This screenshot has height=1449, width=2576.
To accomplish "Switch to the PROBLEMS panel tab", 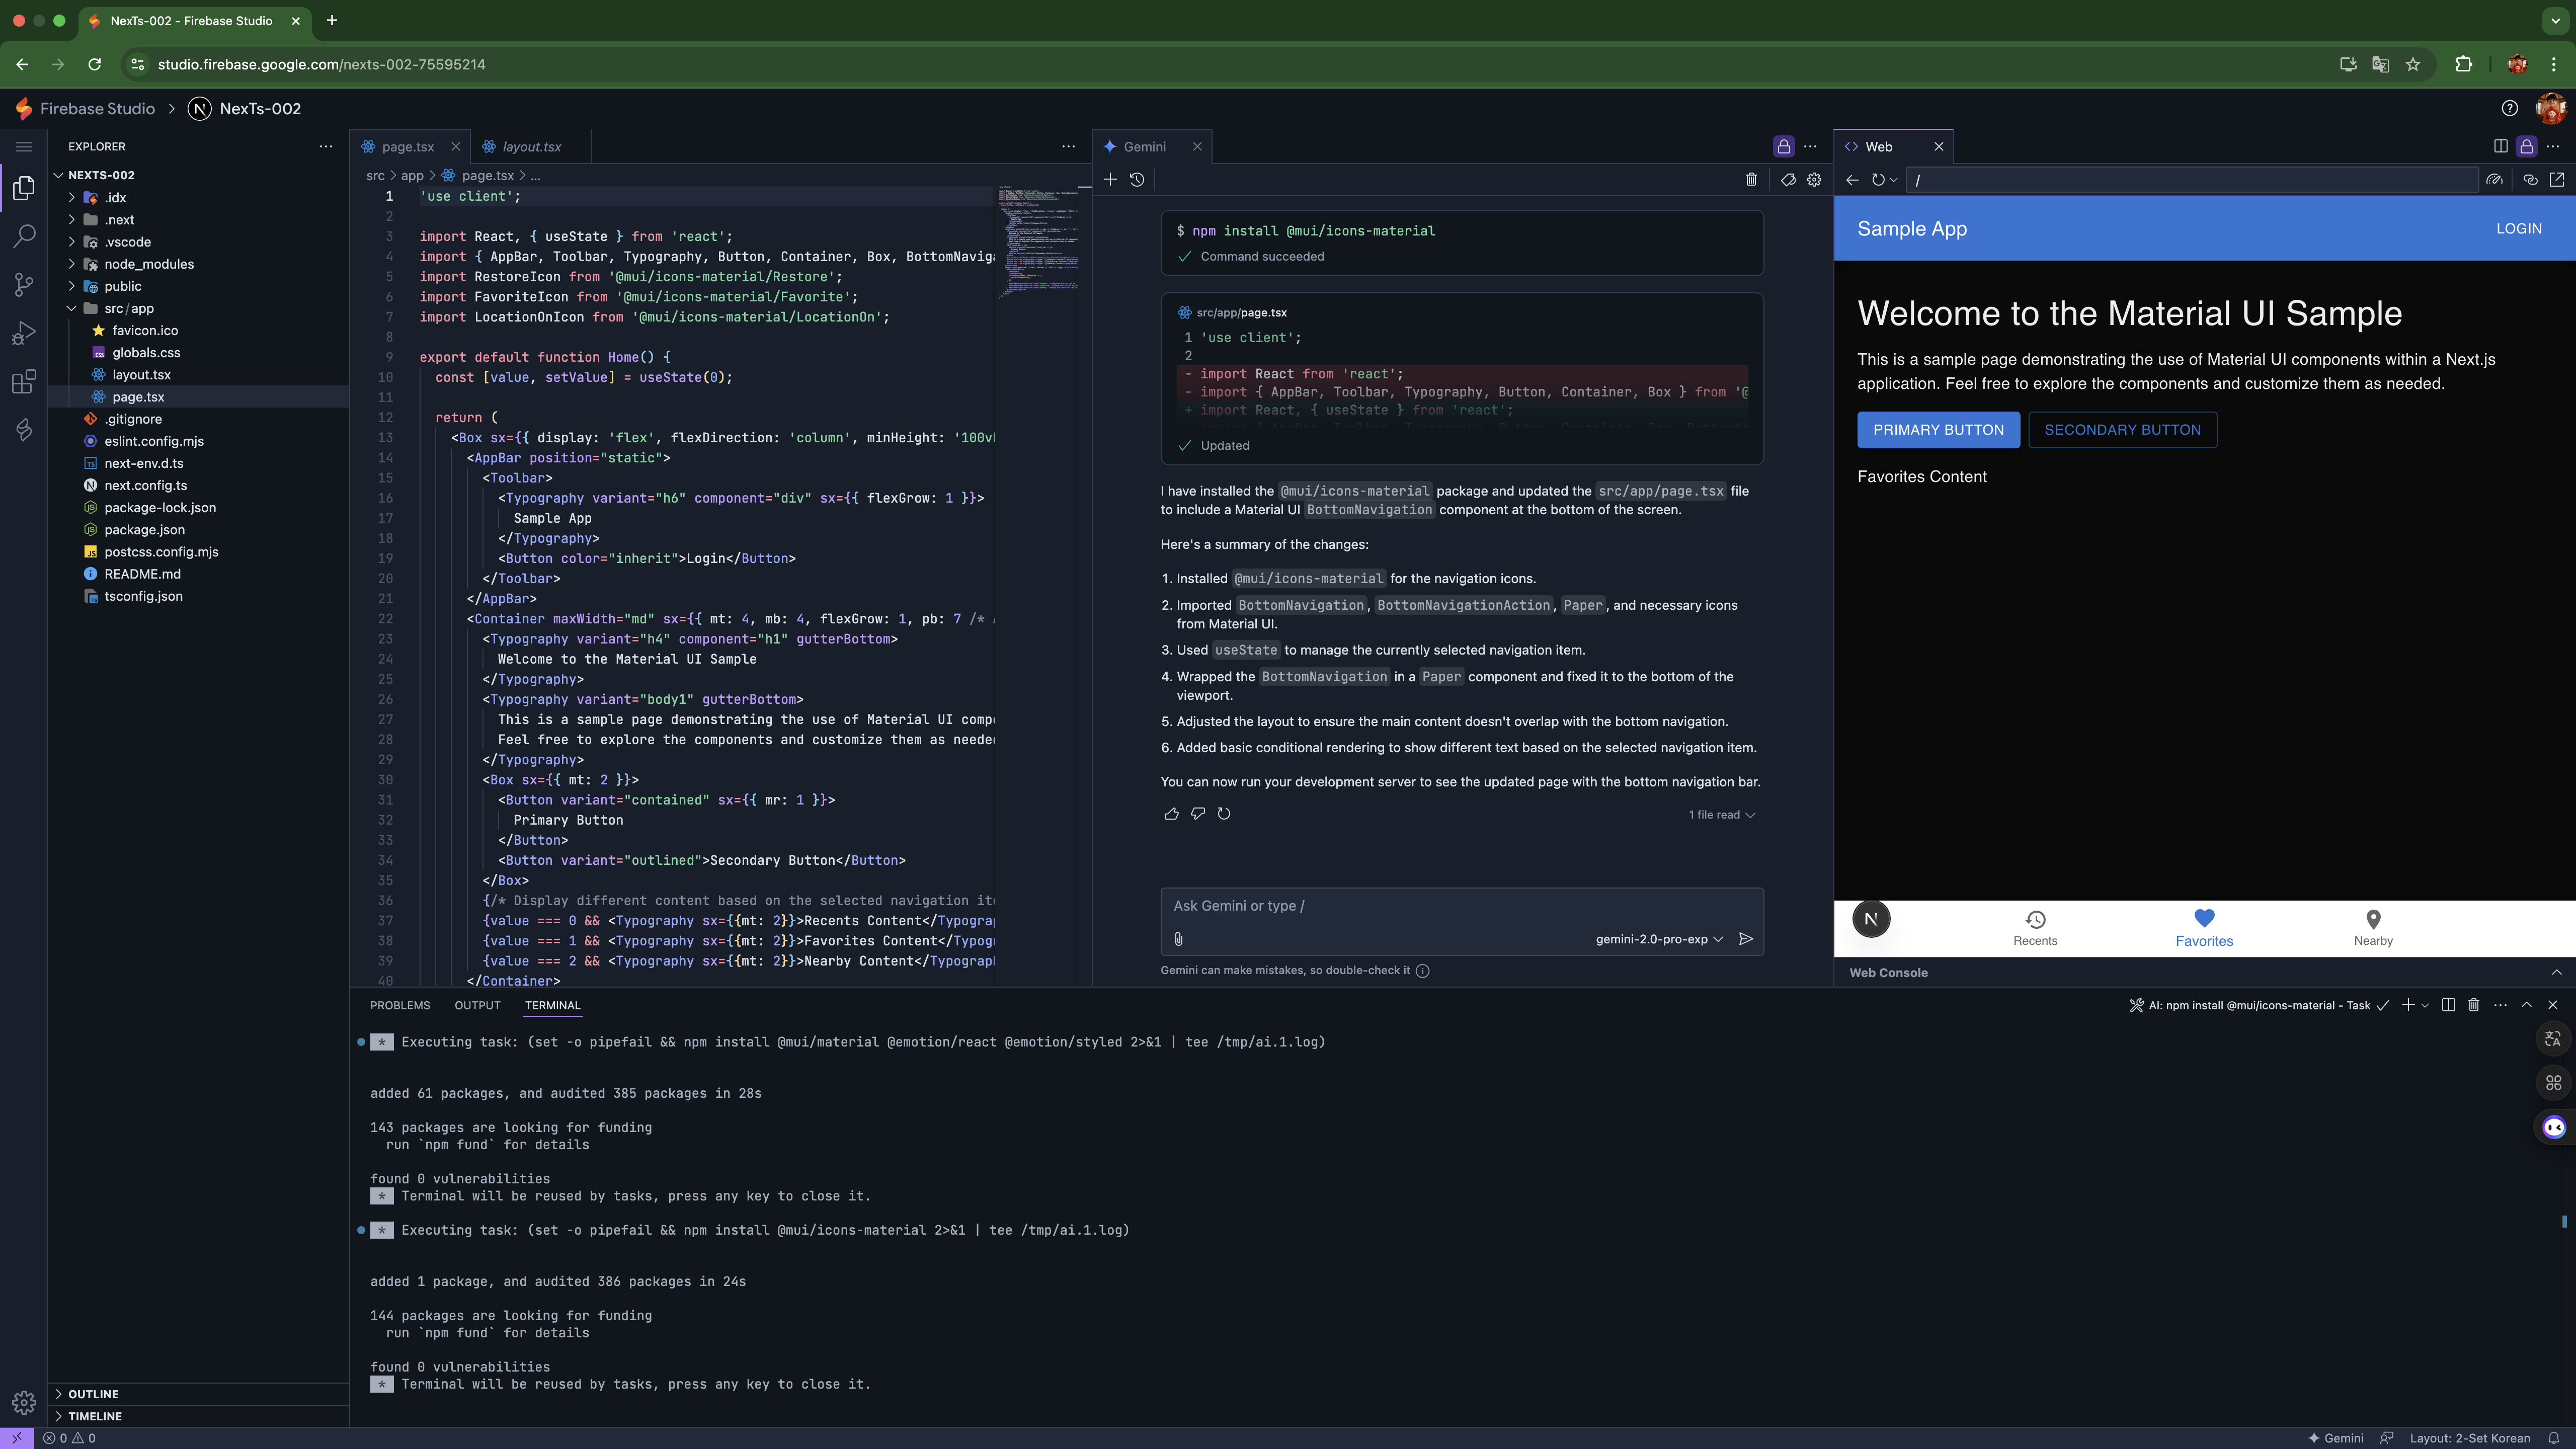I will click(x=400, y=1005).
